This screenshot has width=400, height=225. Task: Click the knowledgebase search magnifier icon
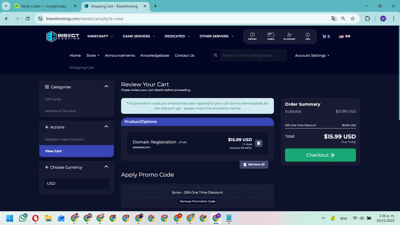click(215, 55)
